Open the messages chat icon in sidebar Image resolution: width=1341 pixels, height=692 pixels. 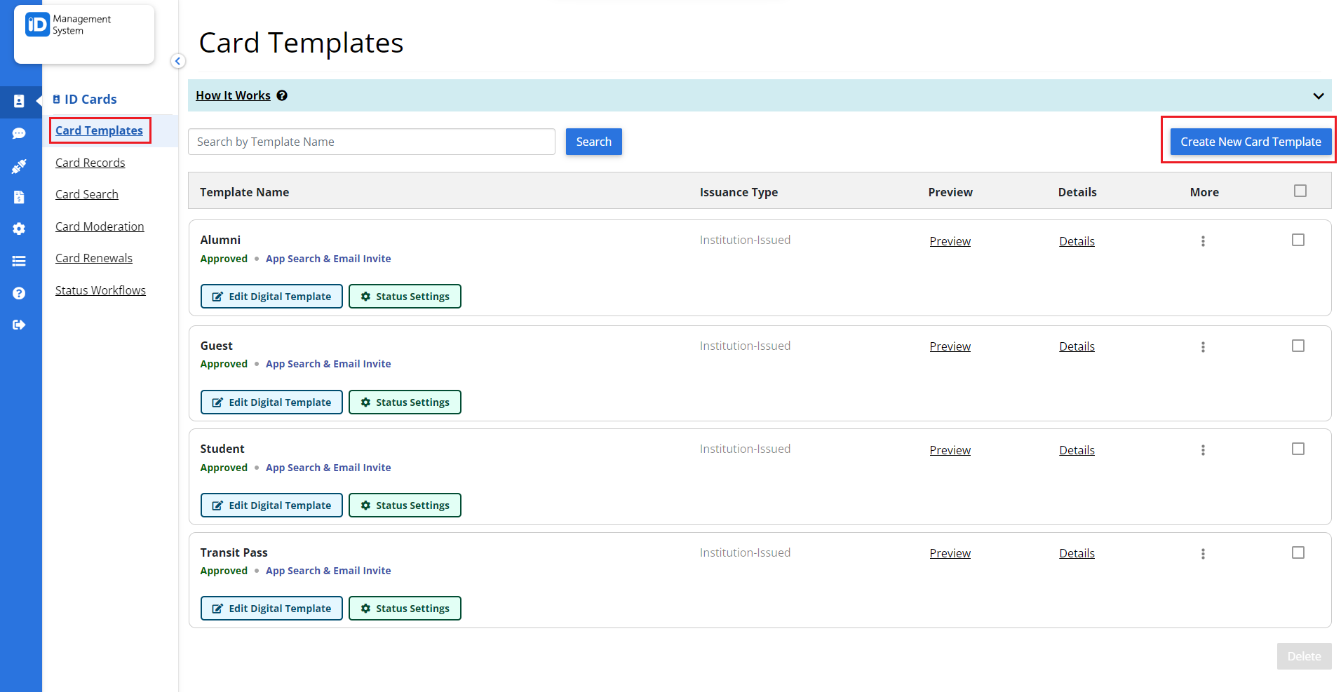[20, 133]
